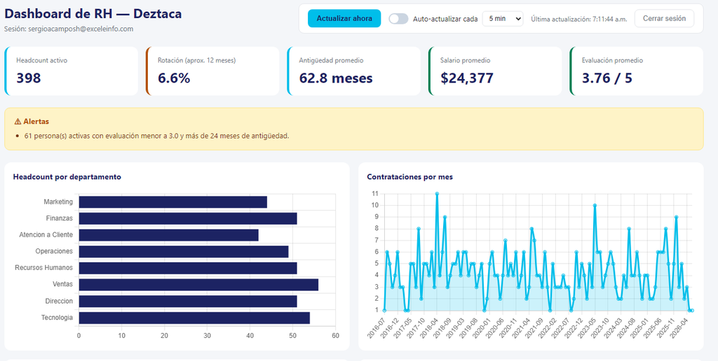Screen dimensions: 718x361
Task: Click the Direccion bar
Action: 188,301
